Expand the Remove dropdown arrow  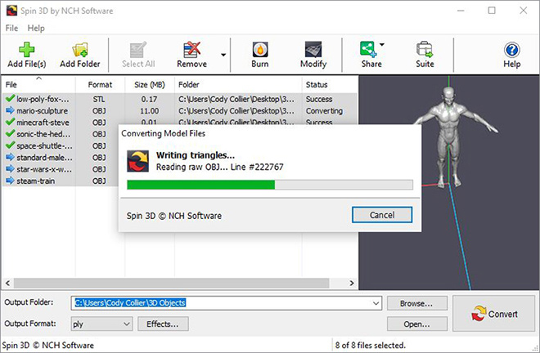click(223, 55)
